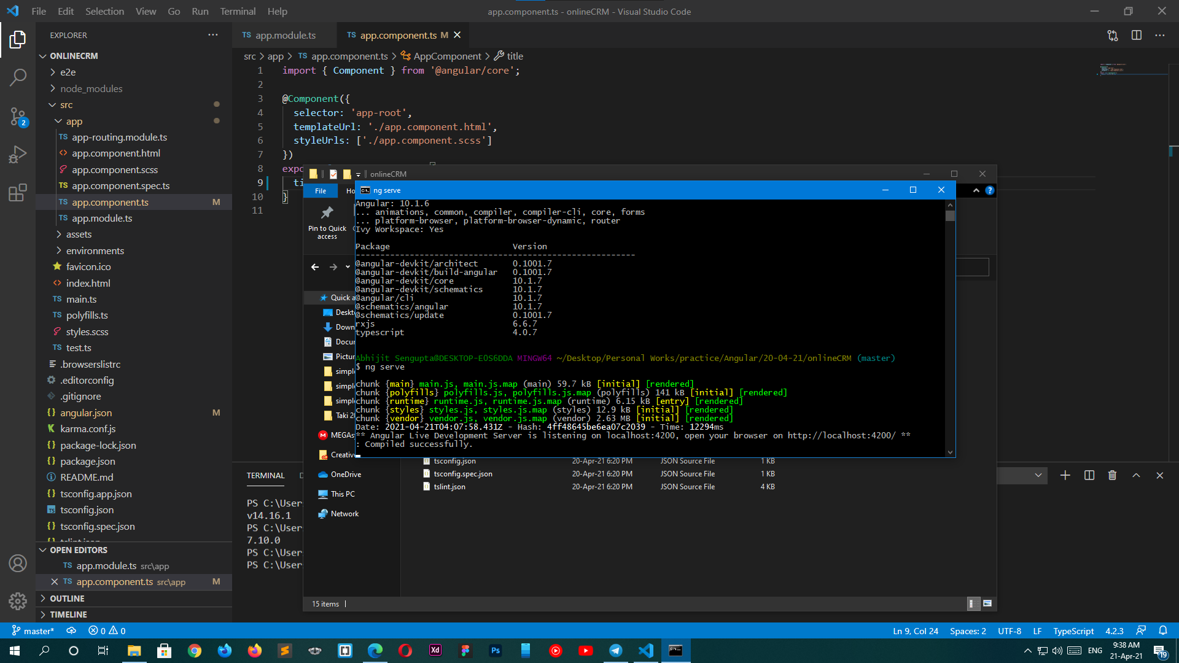Switch to app.module.ts tab

pyautogui.click(x=284, y=36)
